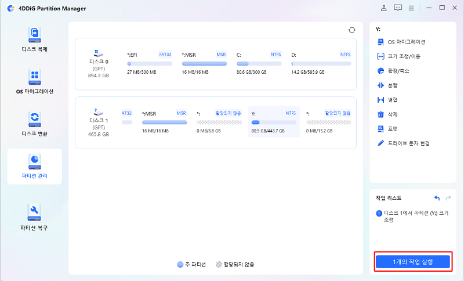Click the 주 파티션 legend entry
Screen dimensions: 464x281
191,264
